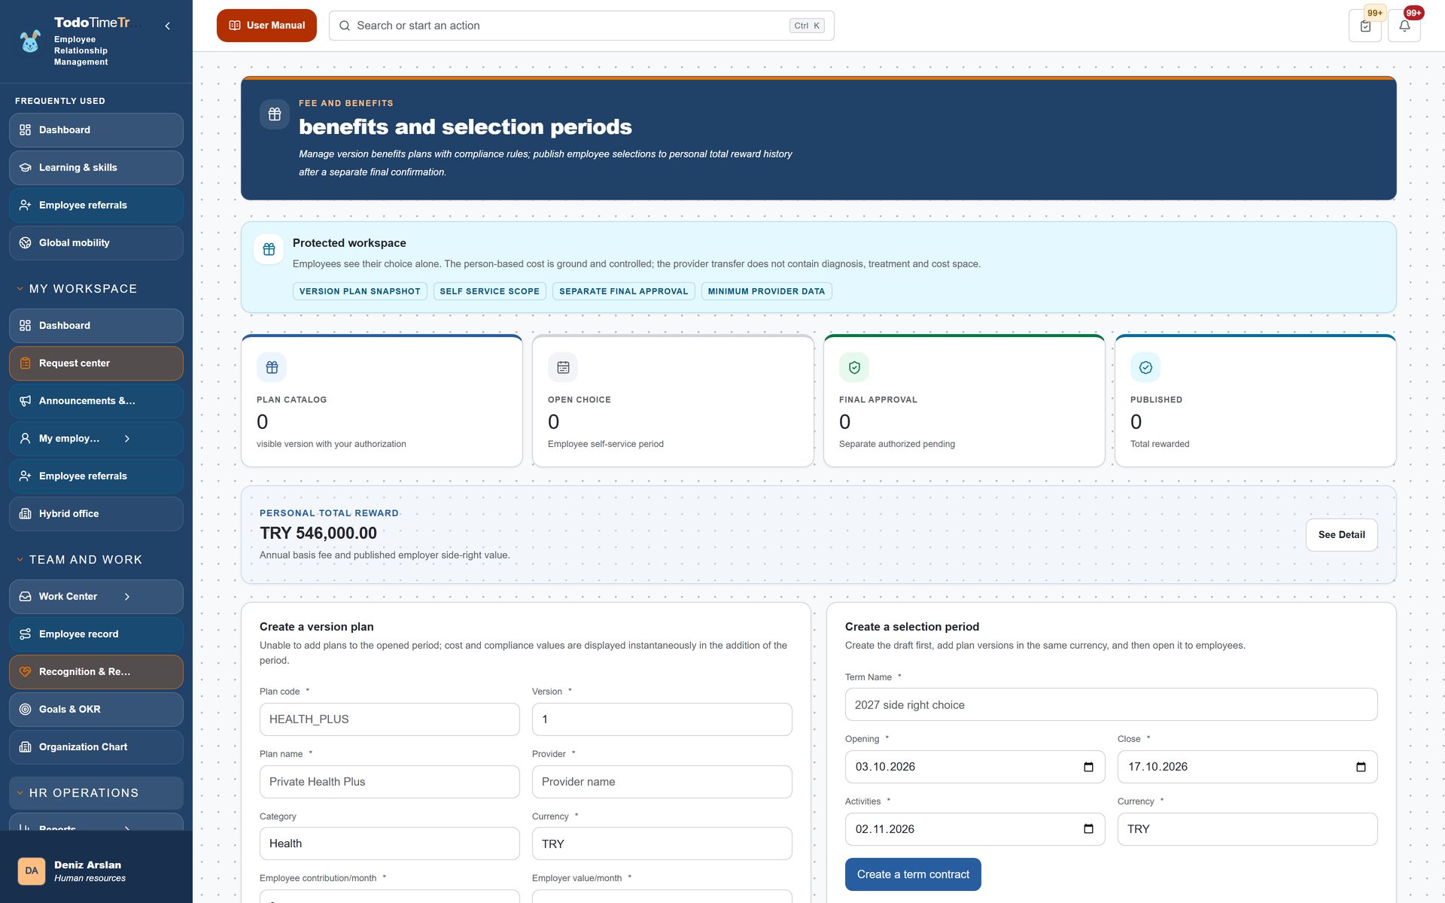The image size is (1445, 903).
Task: Open calendar picker in Activities date field
Action: (x=1088, y=829)
